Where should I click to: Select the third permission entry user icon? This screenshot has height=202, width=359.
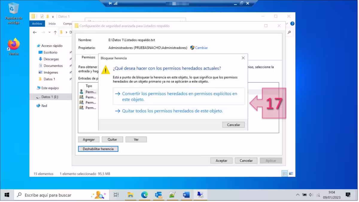(81, 102)
